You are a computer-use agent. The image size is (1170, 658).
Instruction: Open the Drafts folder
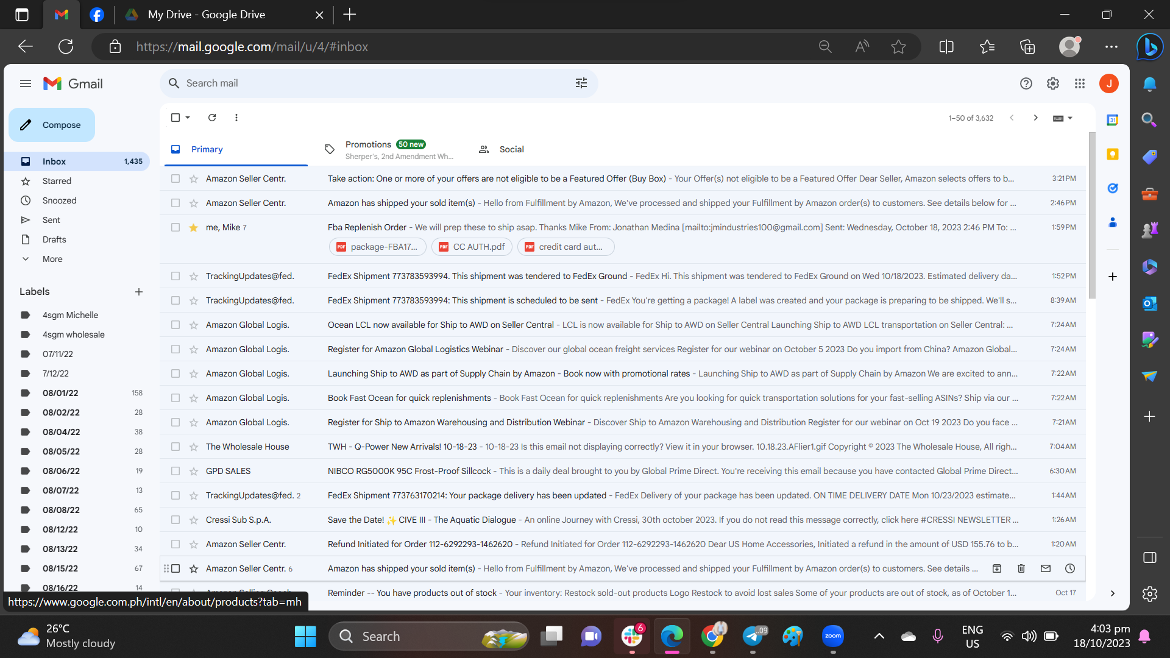click(x=54, y=239)
